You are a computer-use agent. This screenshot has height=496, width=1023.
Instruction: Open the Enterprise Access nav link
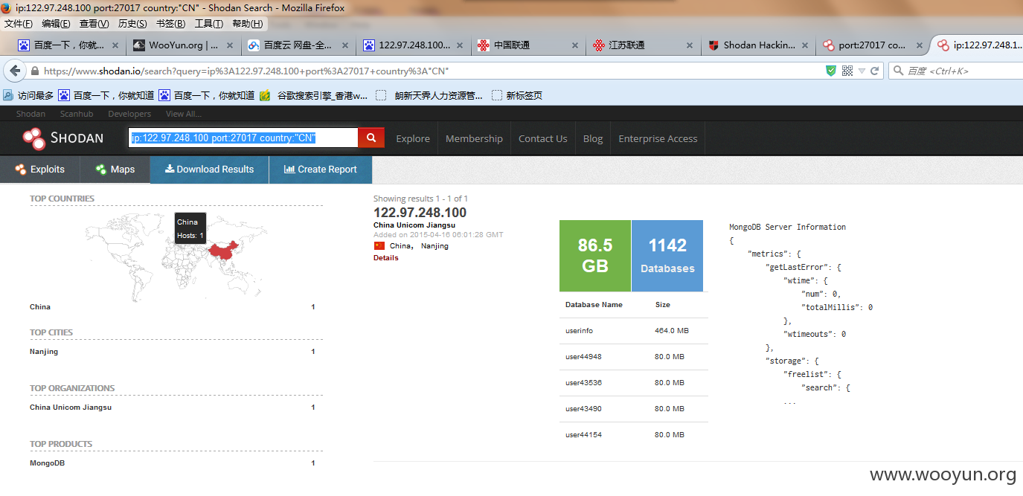(658, 138)
